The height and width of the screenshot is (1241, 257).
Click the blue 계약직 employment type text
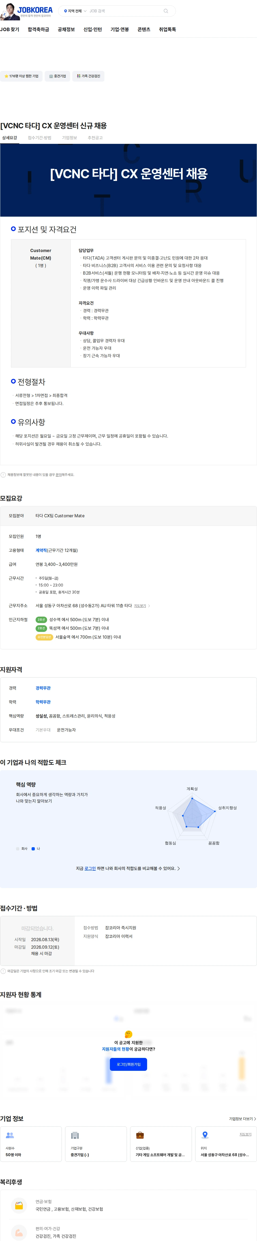(41, 550)
